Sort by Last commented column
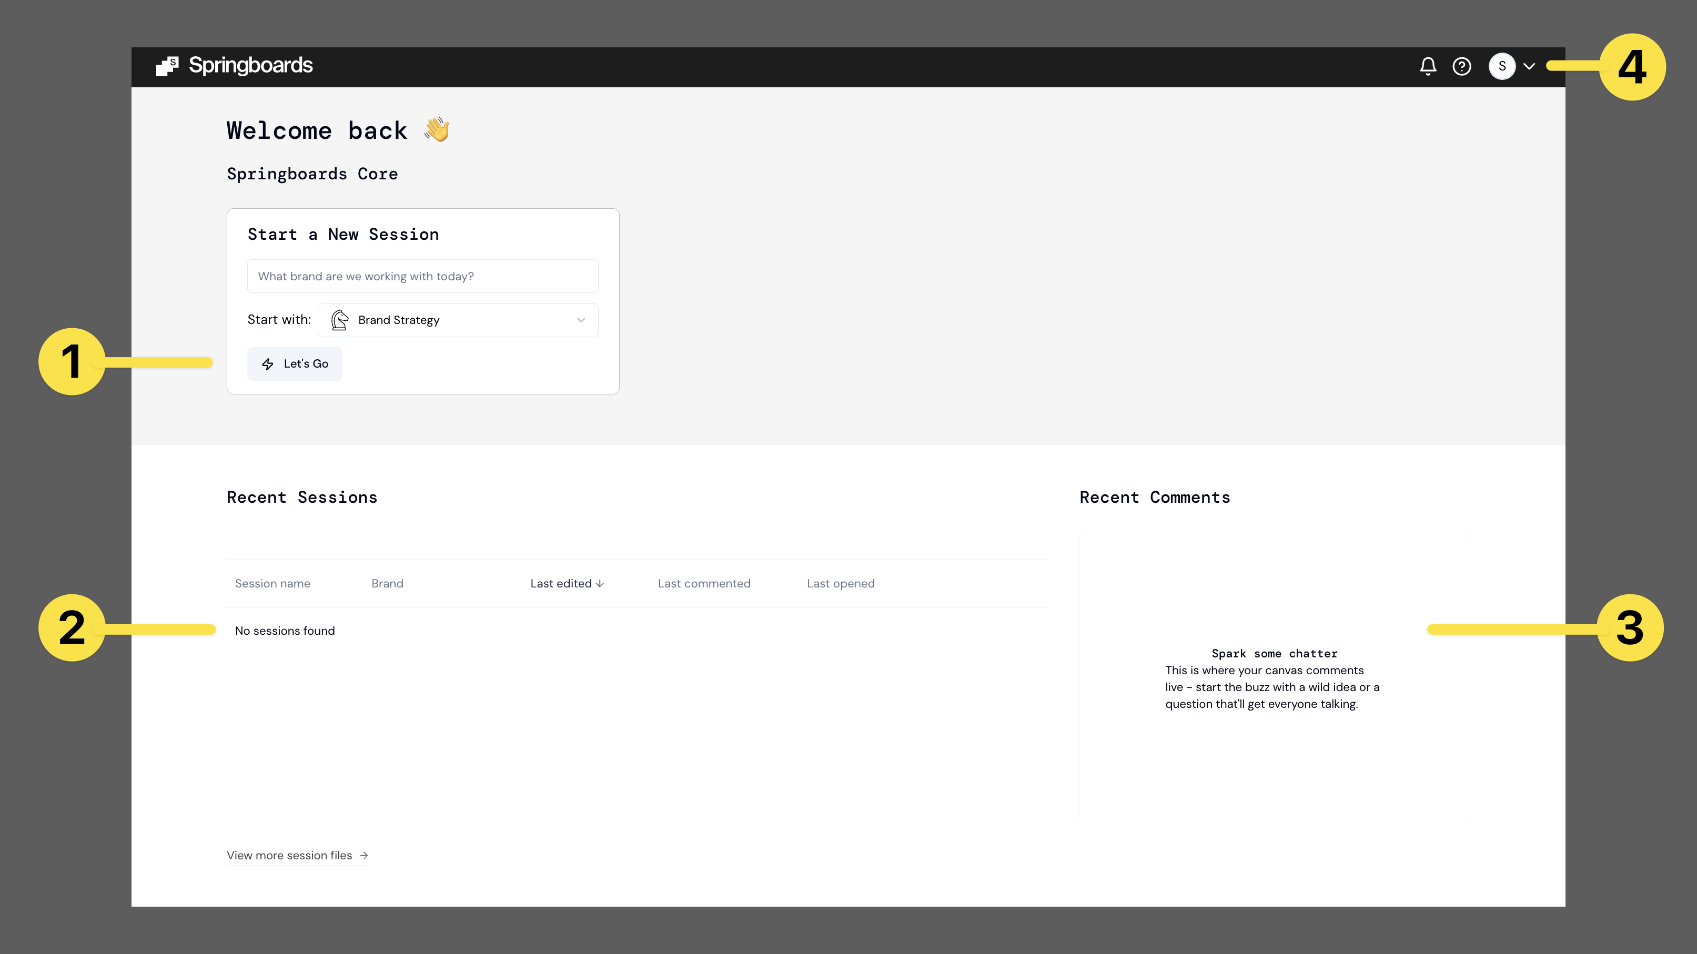The width and height of the screenshot is (1697, 954). click(x=703, y=583)
